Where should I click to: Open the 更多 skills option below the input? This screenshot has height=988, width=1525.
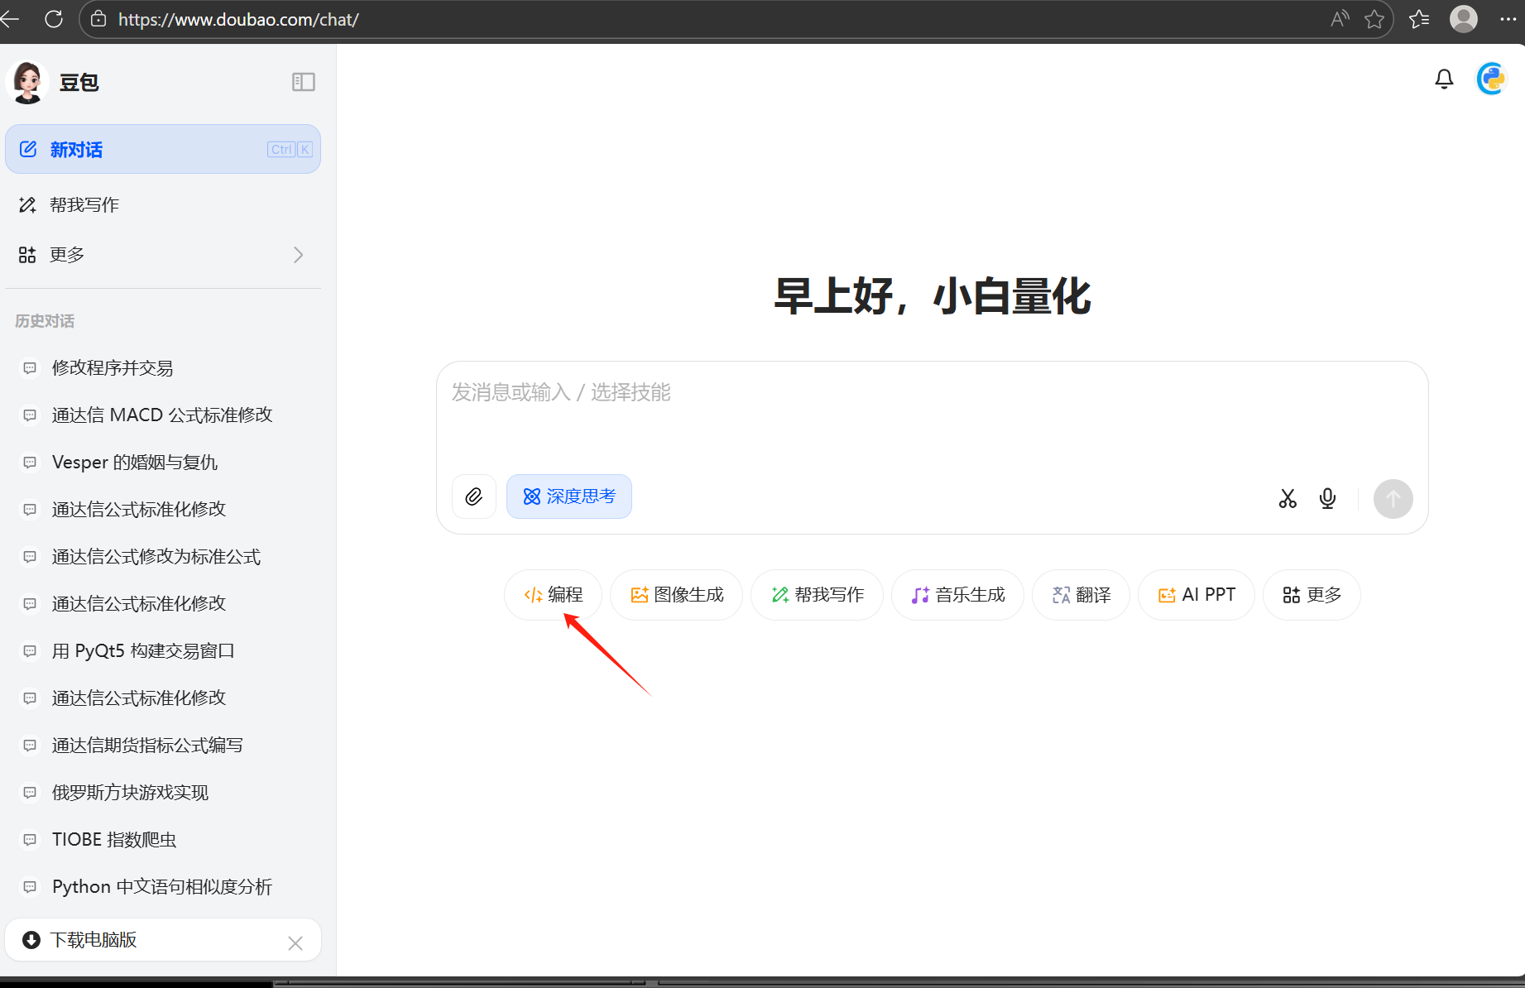[1311, 594]
